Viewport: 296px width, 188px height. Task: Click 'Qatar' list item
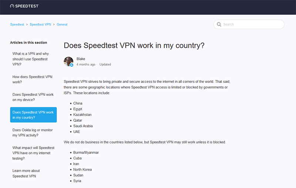tap(78, 120)
